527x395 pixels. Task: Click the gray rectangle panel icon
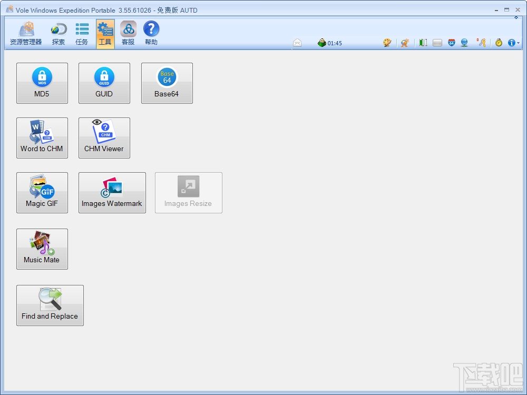point(437,43)
